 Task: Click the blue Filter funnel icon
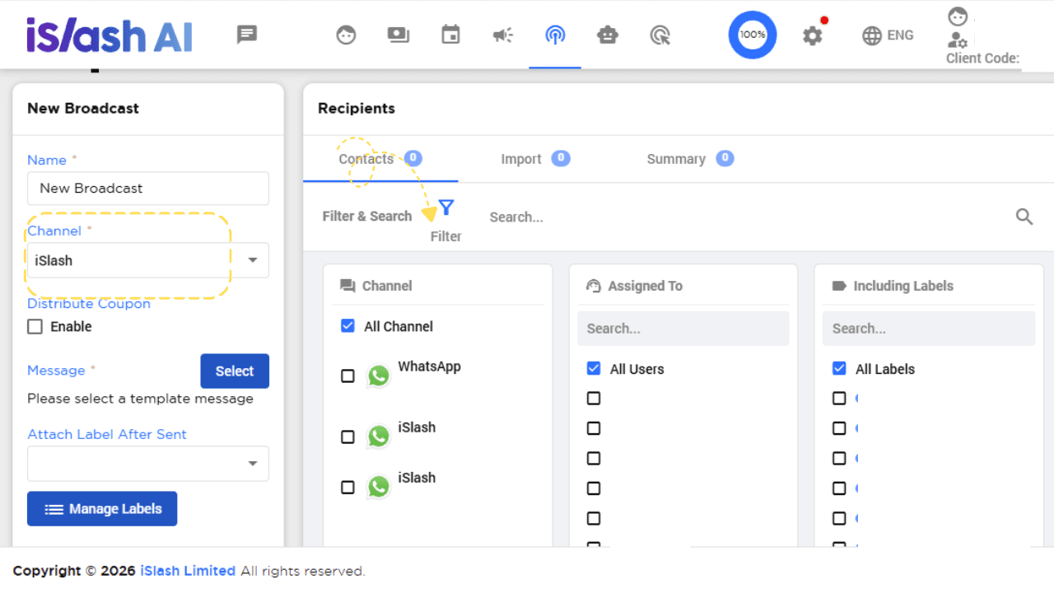coord(446,207)
